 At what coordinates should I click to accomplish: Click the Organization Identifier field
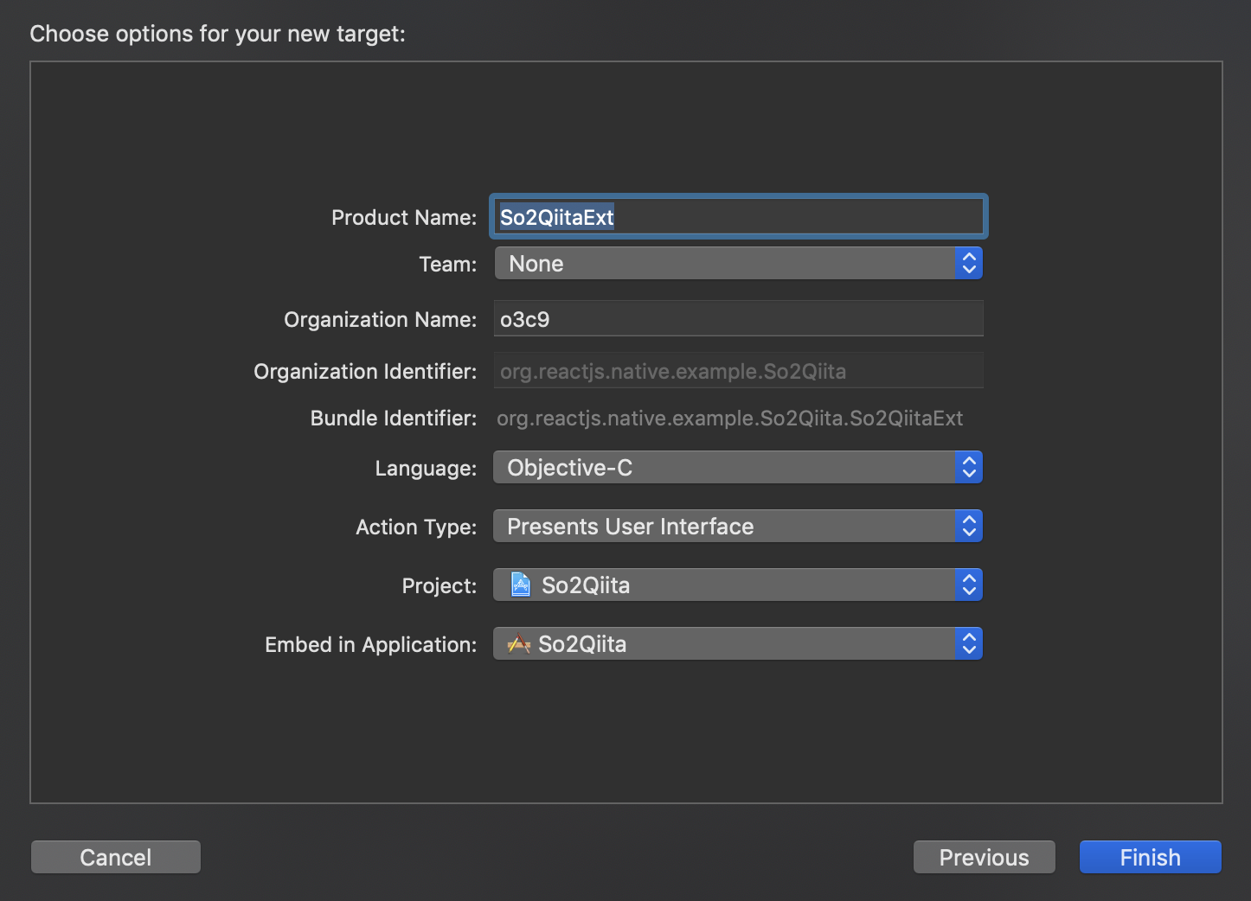click(x=737, y=370)
